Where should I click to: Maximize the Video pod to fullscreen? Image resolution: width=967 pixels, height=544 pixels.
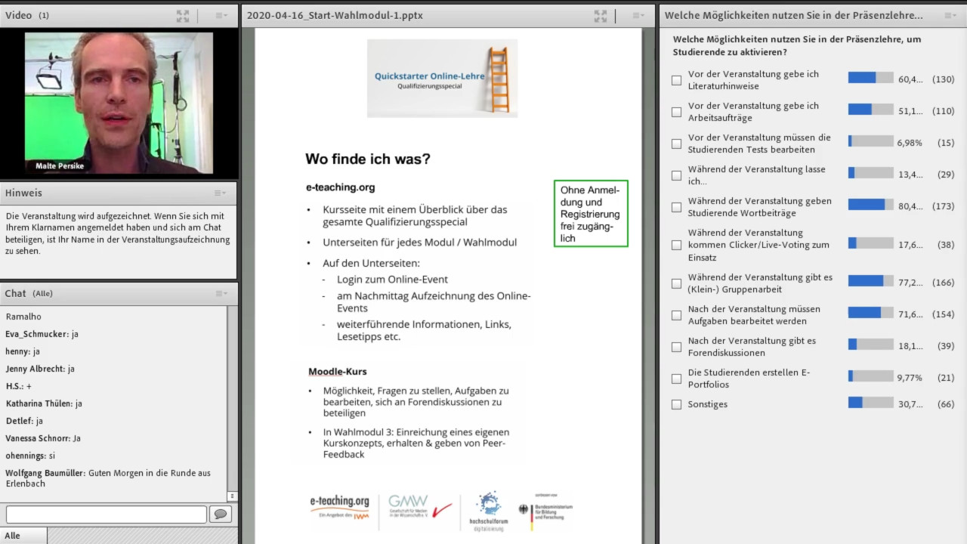tap(183, 15)
